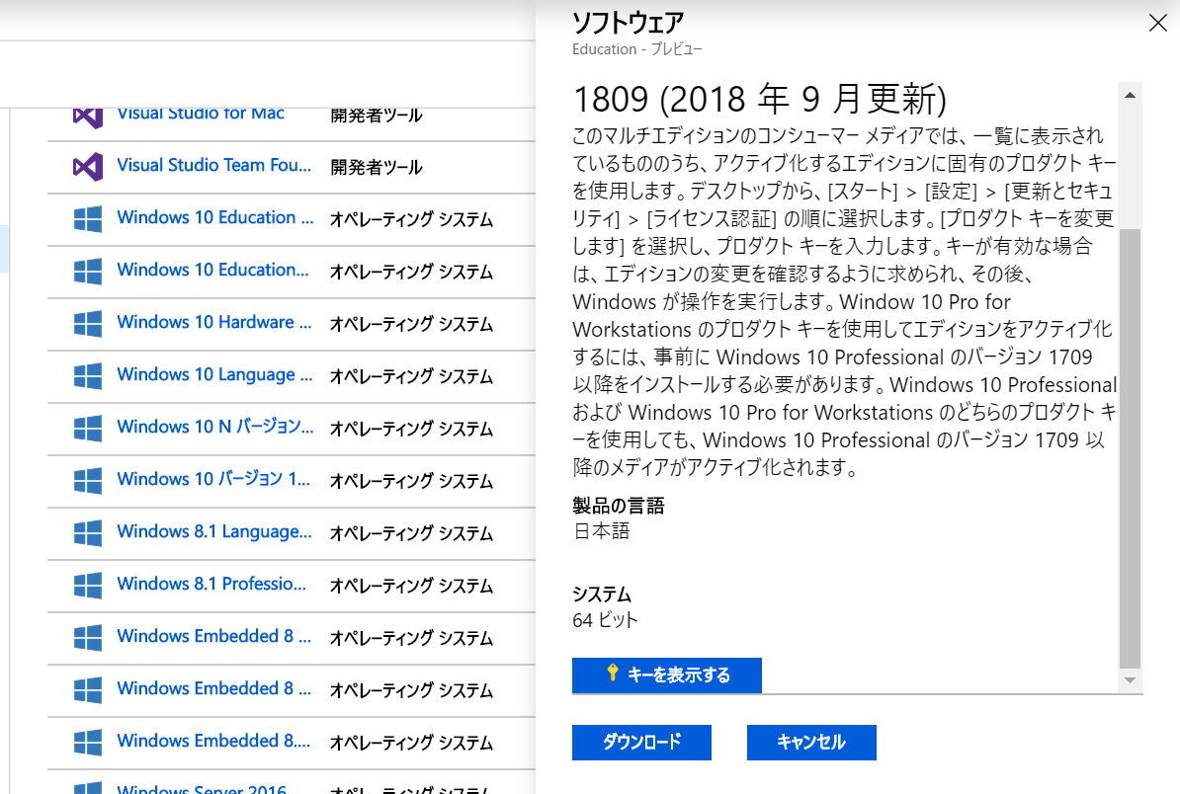Click the 1809 (2018 年 9 月更新) heading

[759, 100]
